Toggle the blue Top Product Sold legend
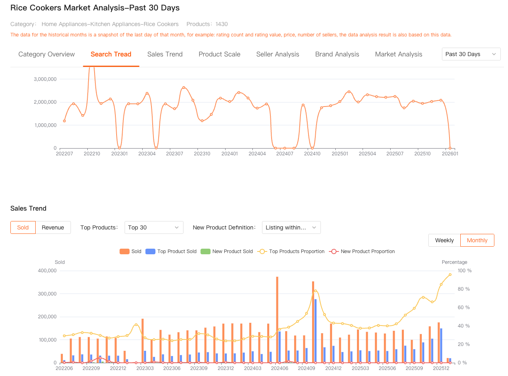 pos(150,251)
